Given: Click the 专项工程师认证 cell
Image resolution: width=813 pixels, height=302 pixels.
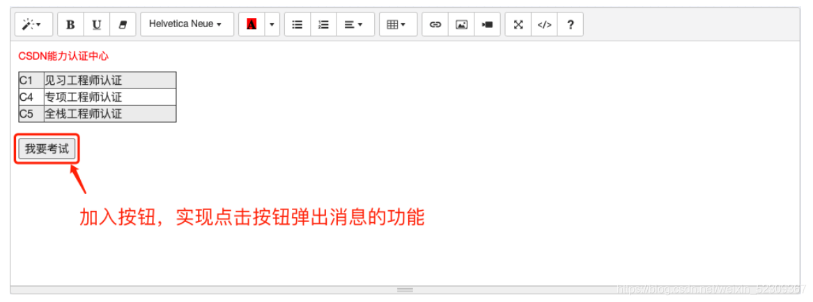Looking at the screenshot, I should tap(111, 97).
